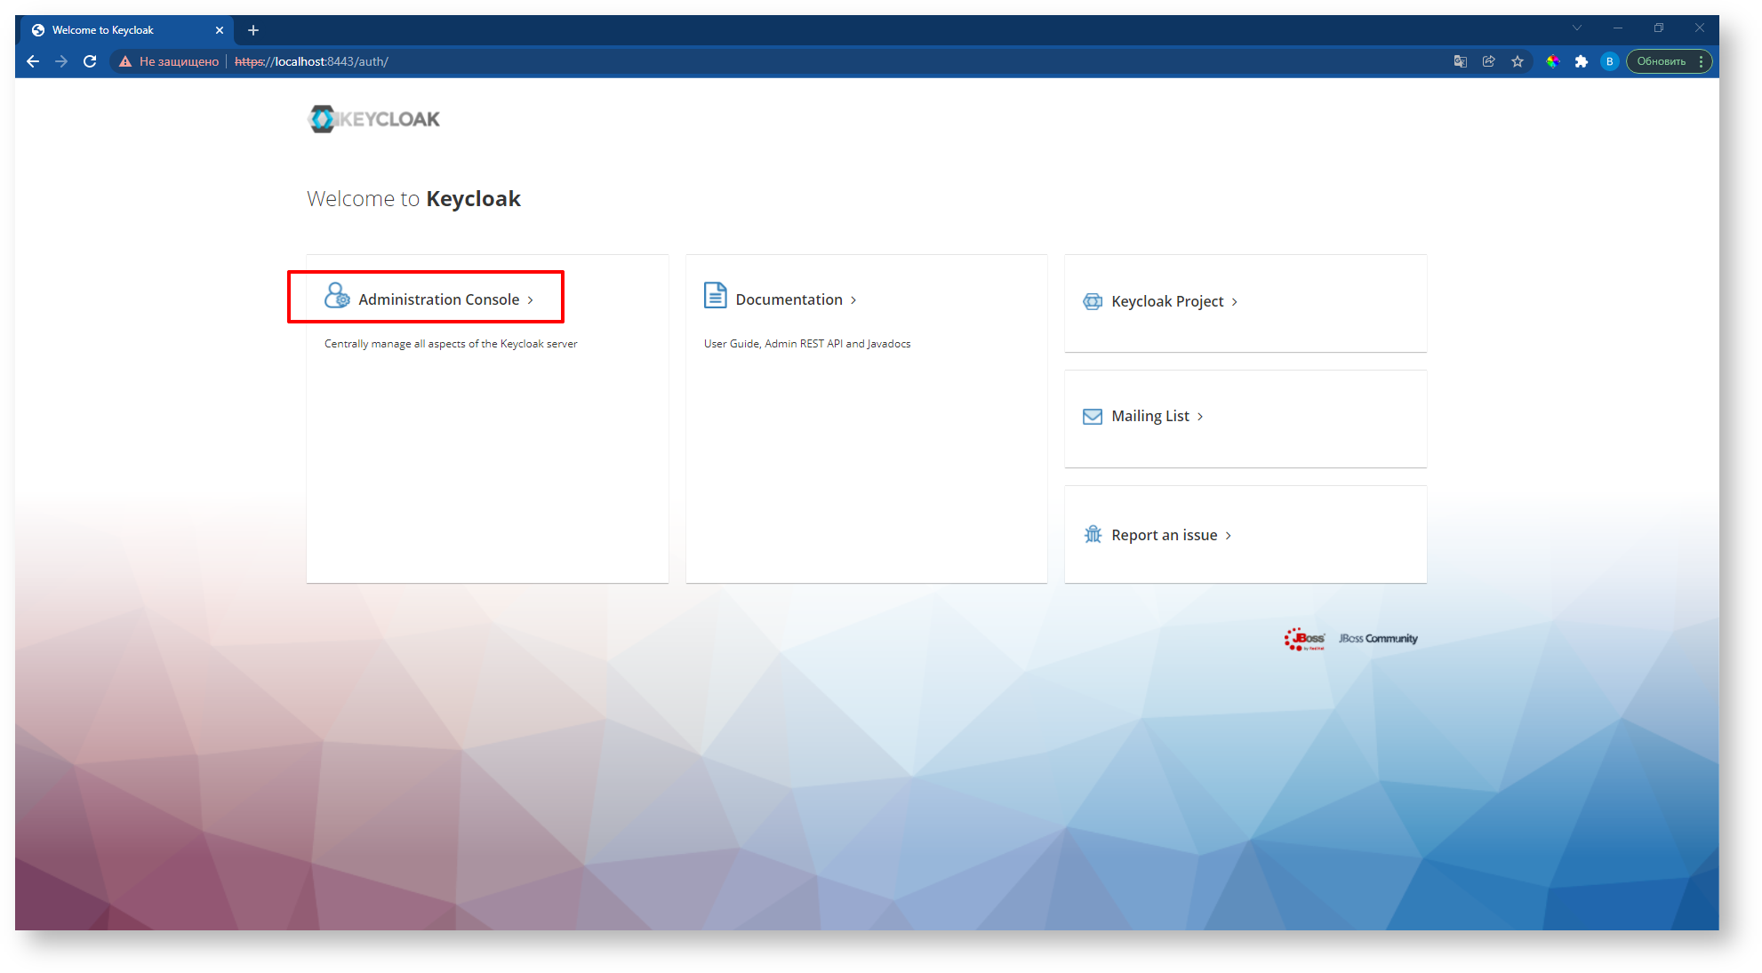Click the Keycloak Project icon
Image resolution: width=1762 pixels, height=973 pixels.
(x=1093, y=302)
